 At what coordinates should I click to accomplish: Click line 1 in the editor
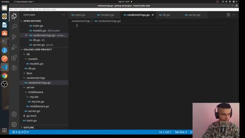pyautogui.click(x=154, y=26)
